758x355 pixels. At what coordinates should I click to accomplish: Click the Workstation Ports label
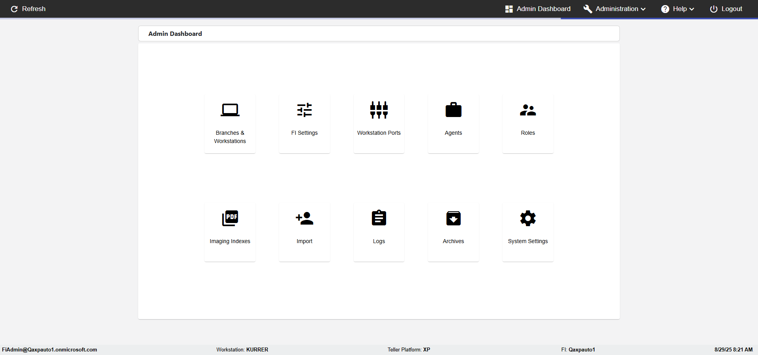(379, 133)
